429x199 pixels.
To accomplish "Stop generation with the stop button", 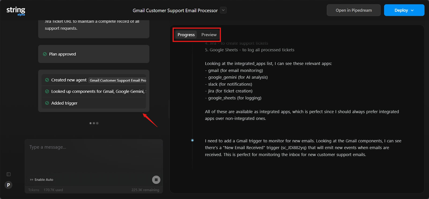I will (x=156, y=180).
